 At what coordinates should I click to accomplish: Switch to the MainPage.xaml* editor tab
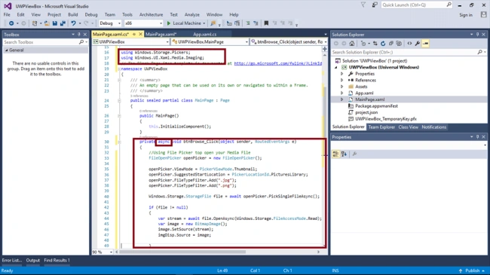click(x=161, y=34)
